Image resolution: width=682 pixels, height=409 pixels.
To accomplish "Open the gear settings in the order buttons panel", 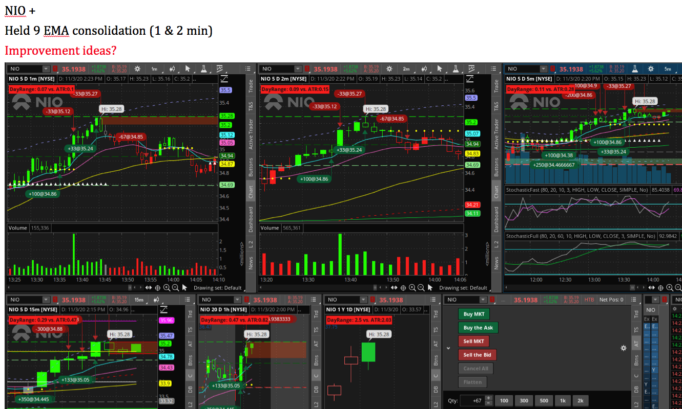I will click(624, 348).
